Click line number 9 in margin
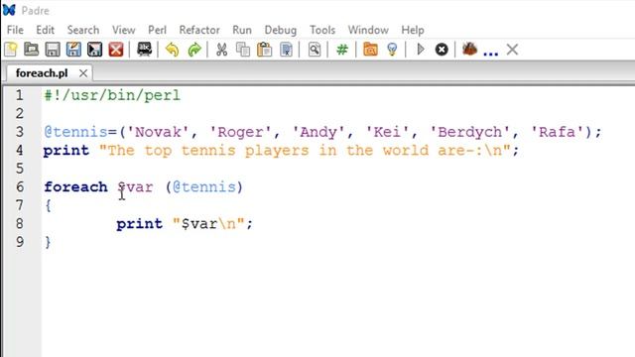Viewport: 635px width, 357px height. point(20,242)
